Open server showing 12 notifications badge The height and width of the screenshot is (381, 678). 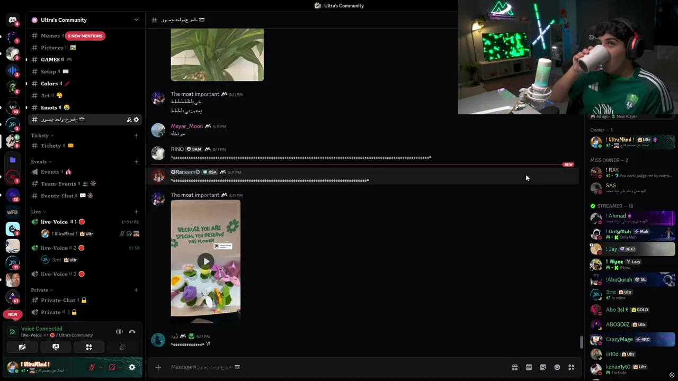13,195
